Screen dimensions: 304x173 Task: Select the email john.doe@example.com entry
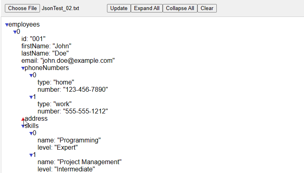click(x=68, y=61)
